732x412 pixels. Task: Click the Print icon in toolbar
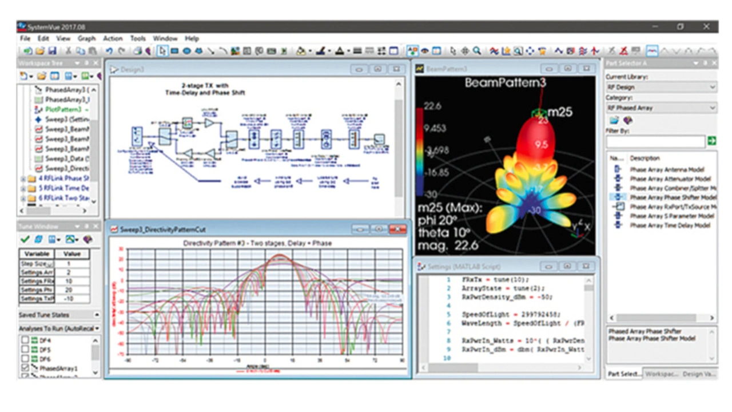pos(138,51)
